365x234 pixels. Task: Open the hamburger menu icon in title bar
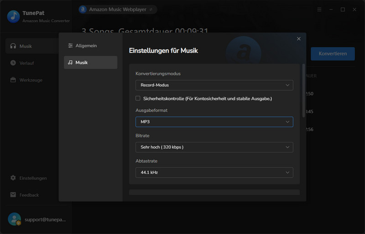tap(319, 10)
